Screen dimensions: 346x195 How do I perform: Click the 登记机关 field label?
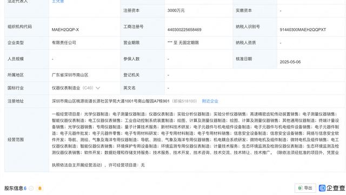(x=131, y=75)
